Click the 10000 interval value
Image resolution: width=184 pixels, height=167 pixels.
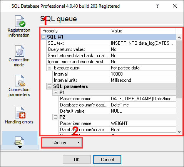[x=142, y=74]
